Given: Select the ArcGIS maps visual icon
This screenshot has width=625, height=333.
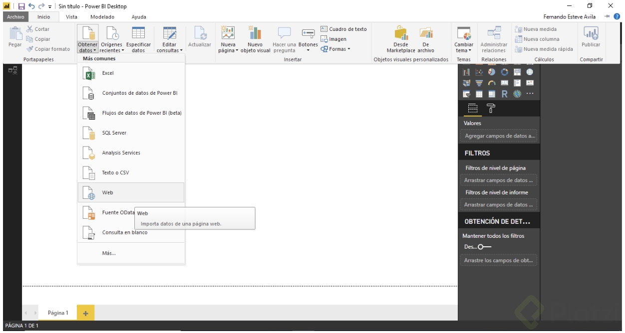Looking at the screenshot, I should [x=517, y=94].
